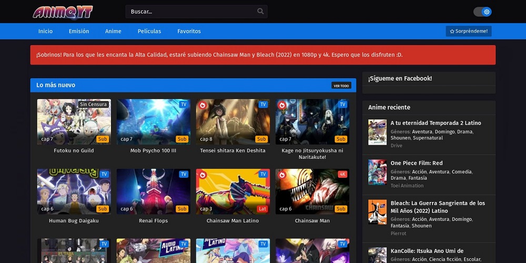This screenshot has height=263, width=526.
Task: Click the Toei Animation studio text
Action: pyautogui.click(x=407, y=186)
